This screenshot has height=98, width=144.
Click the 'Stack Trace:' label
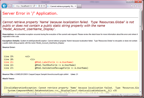[x=8, y=79]
